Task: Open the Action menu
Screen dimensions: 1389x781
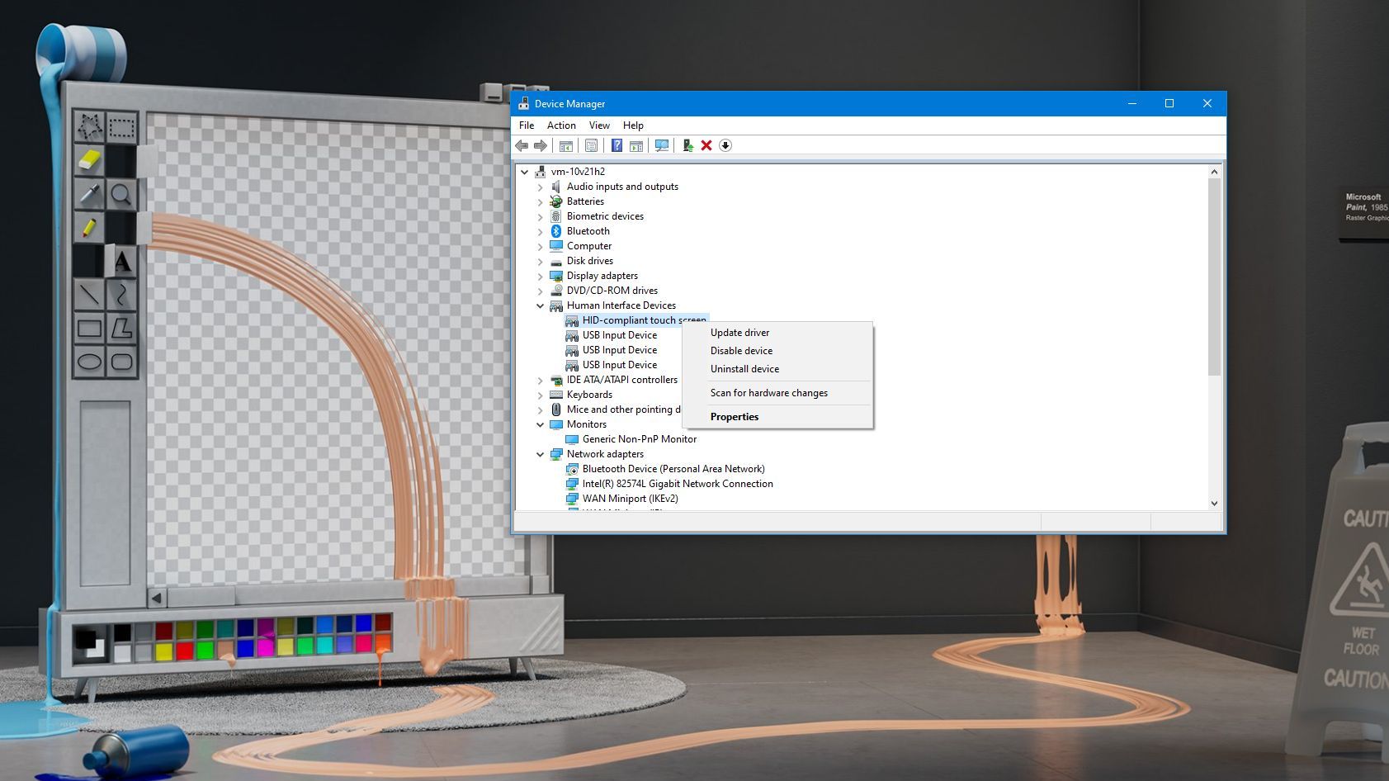Action: click(561, 125)
